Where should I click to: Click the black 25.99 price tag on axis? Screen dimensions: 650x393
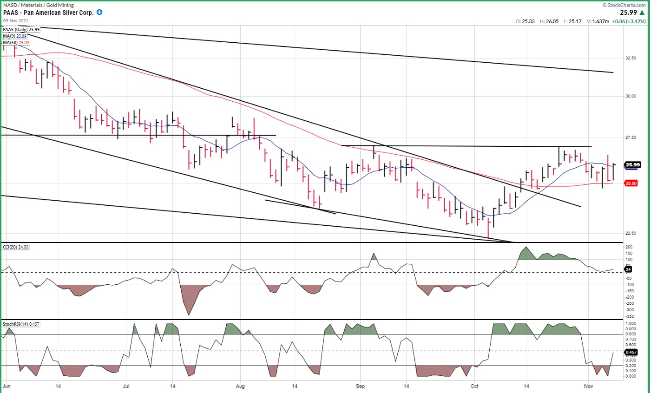pyautogui.click(x=633, y=165)
